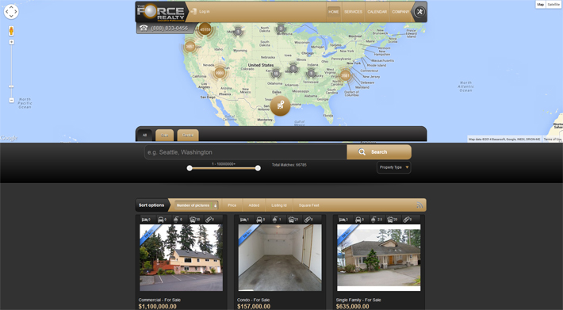563x310 pixels.
Task: Open the CALENDAR menu item
Action: (x=377, y=12)
